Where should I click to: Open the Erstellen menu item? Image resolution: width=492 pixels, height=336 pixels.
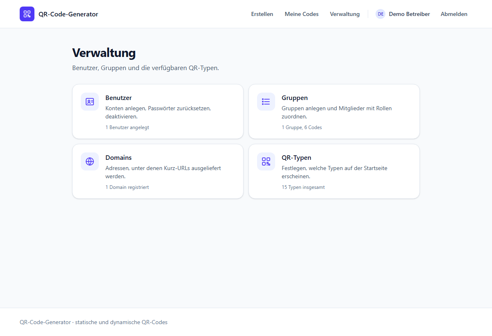(262, 14)
